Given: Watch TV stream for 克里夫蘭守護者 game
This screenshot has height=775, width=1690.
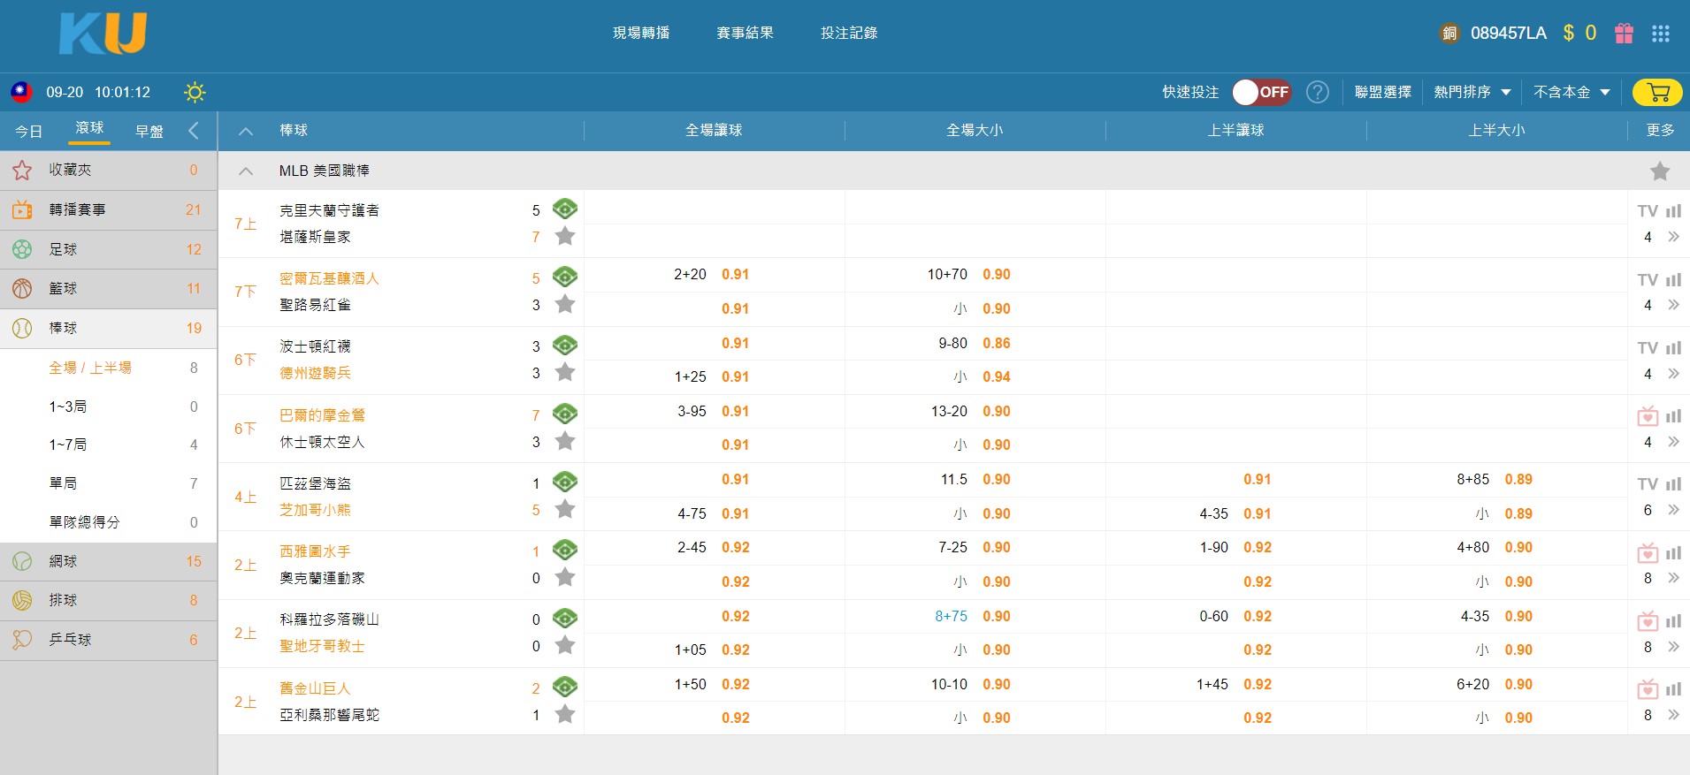Looking at the screenshot, I should [1647, 211].
